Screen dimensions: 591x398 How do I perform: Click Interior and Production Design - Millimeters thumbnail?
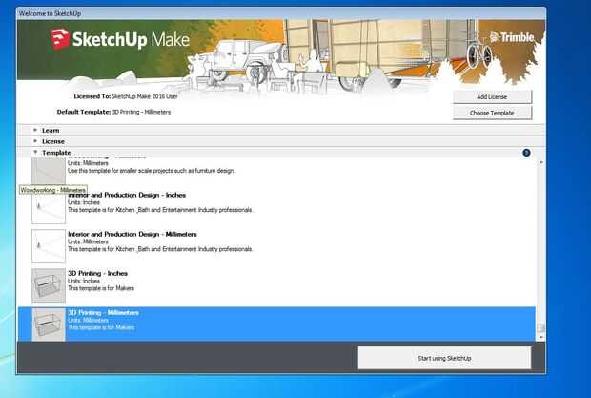(x=49, y=246)
